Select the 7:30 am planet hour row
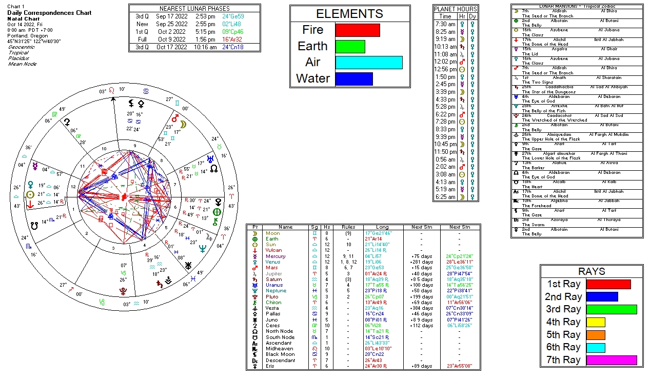 click(x=455, y=24)
